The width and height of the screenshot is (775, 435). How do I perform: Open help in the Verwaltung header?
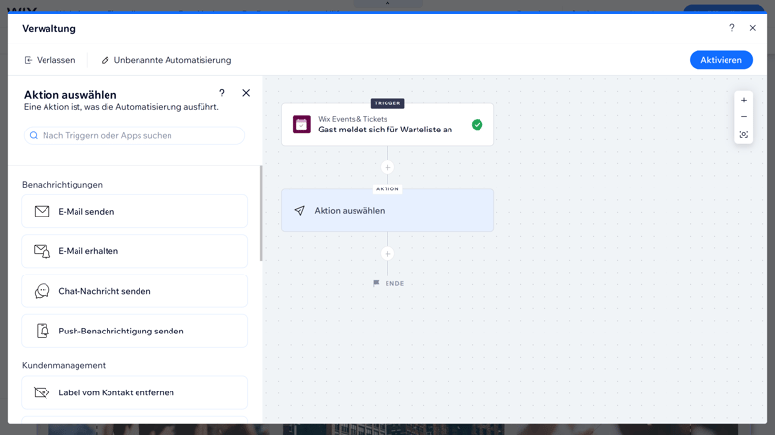coord(732,28)
